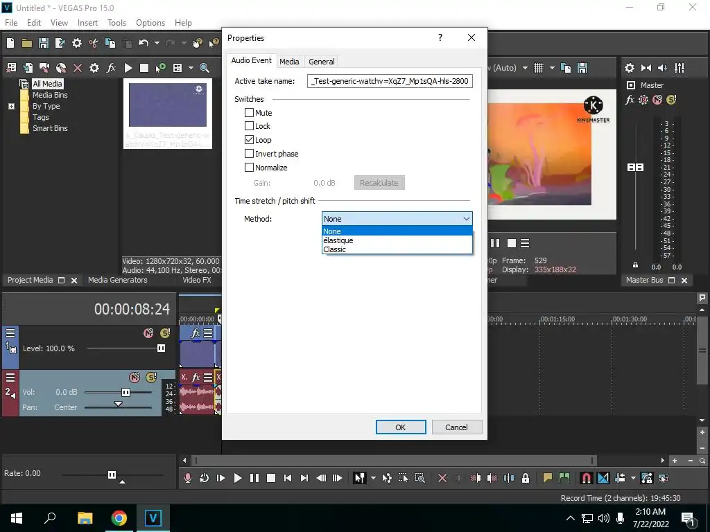Enable the Lock checkbox
The image size is (710, 532).
249,126
